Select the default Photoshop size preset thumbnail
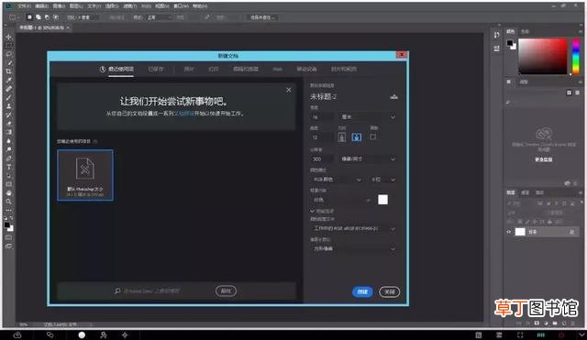Viewport: 587px width, 340px height. click(x=85, y=175)
